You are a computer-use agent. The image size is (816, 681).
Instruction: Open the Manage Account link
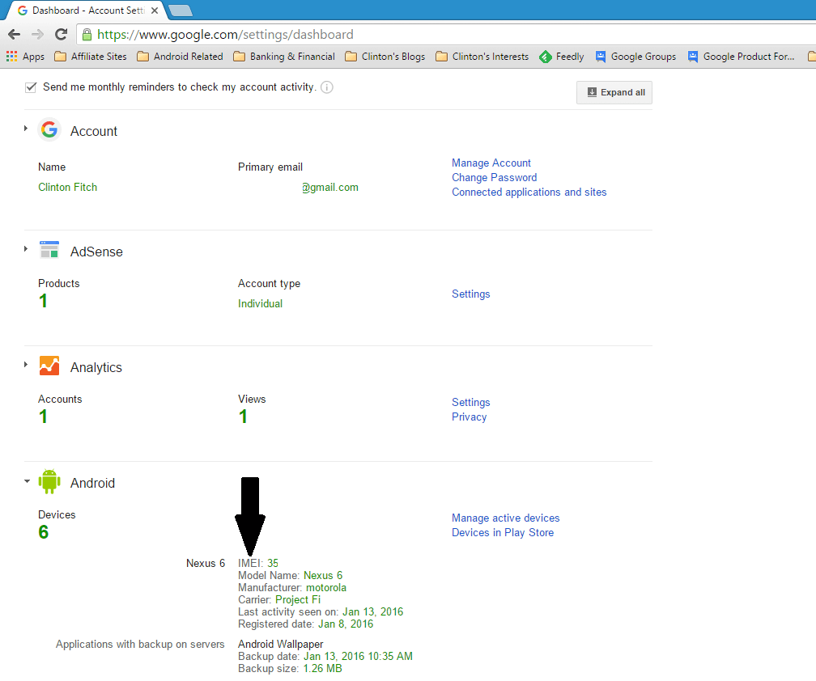pyautogui.click(x=491, y=163)
